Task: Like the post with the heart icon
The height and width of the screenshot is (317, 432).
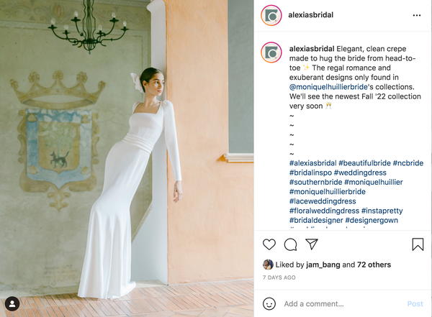Action: [269, 244]
